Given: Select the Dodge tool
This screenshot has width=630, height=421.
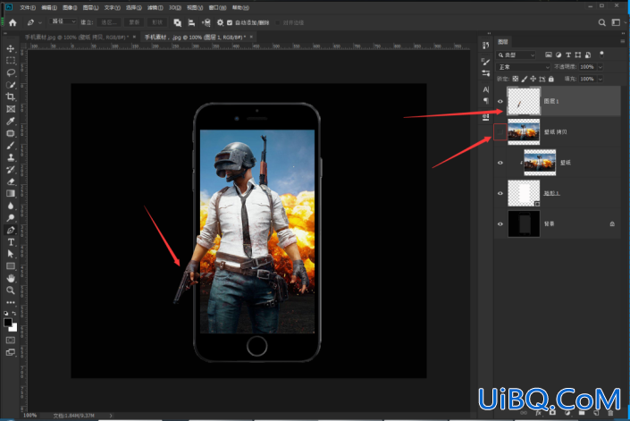Looking at the screenshot, I should (11, 218).
